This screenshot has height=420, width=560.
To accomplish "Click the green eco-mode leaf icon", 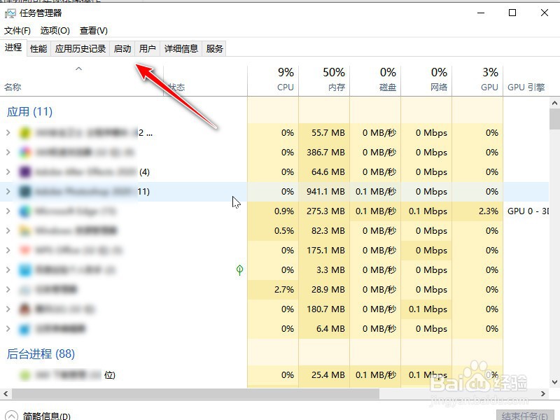I will point(240,269).
